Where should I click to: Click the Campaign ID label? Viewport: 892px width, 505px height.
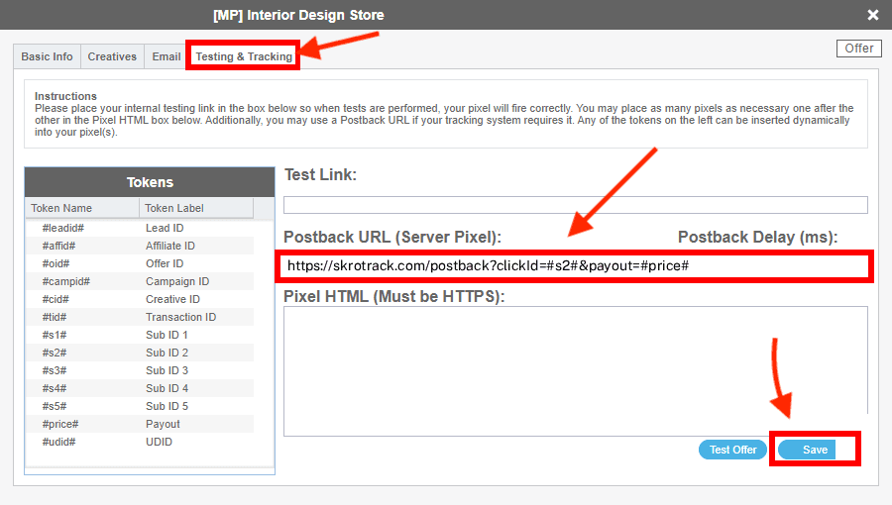(177, 282)
